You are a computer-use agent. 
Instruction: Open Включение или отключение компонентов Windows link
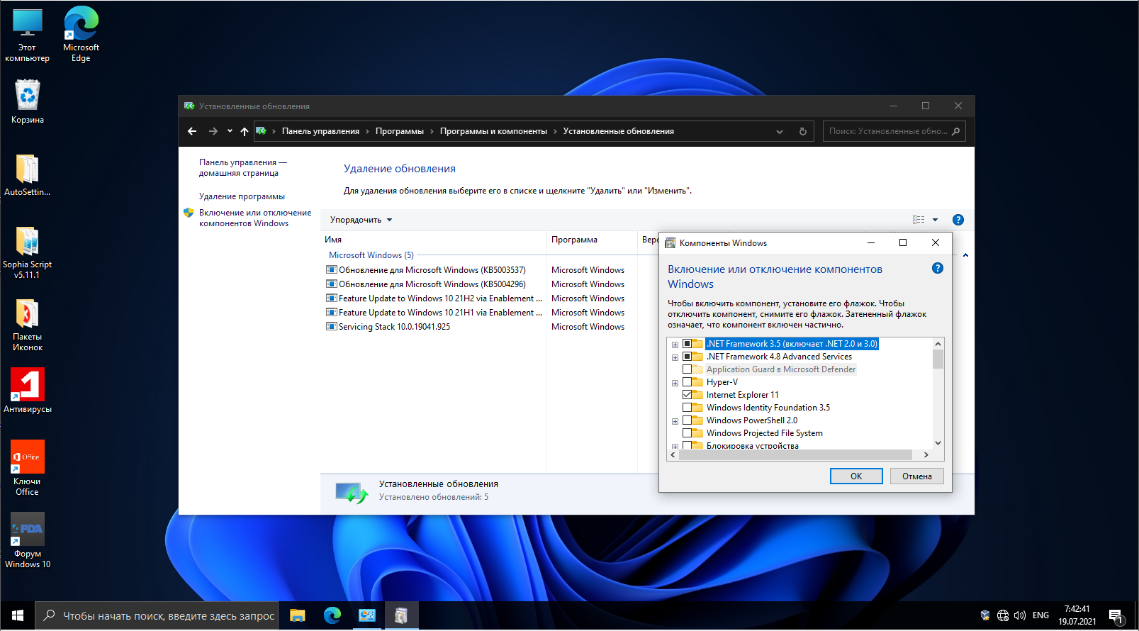pos(255,218)
